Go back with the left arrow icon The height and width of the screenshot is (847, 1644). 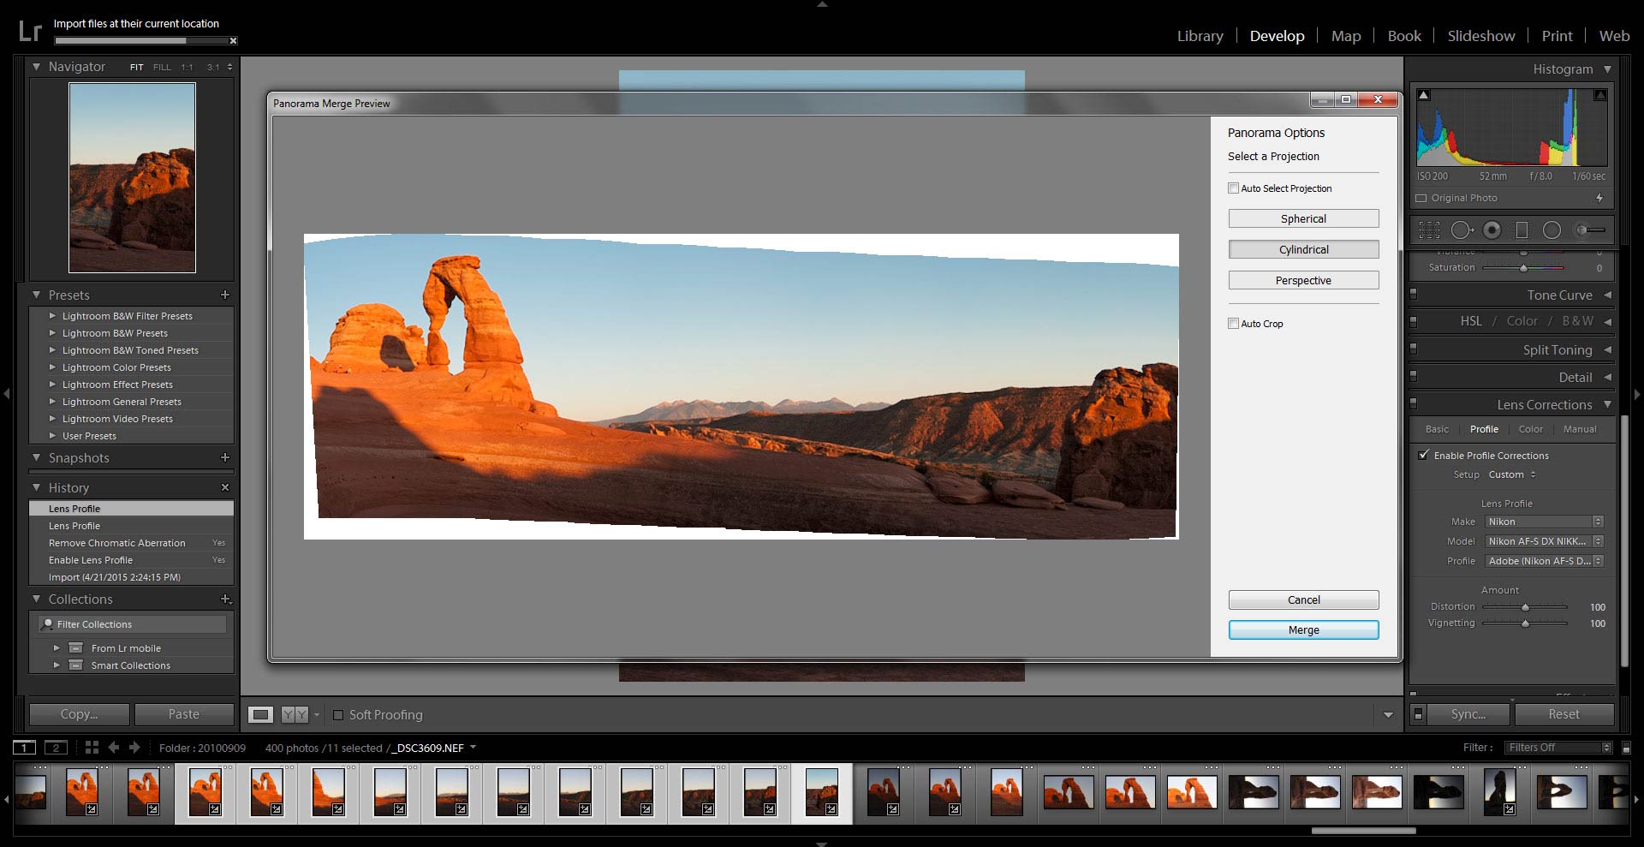point(114,748)
